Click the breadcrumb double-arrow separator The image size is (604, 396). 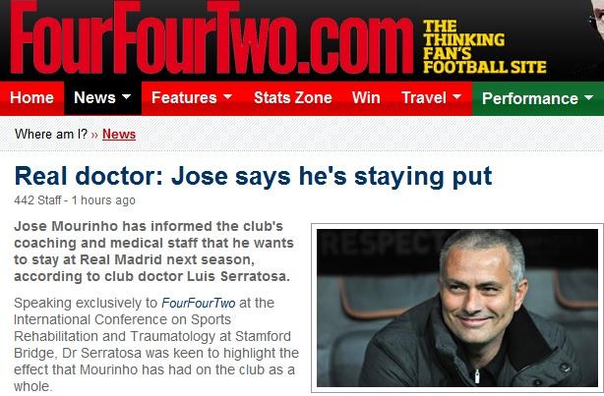click(x=94, y=135)
